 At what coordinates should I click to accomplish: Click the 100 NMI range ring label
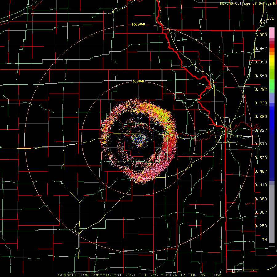pyautogui.click(x=138, y=24)
